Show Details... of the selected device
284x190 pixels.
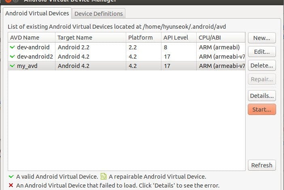coord(262,95)
